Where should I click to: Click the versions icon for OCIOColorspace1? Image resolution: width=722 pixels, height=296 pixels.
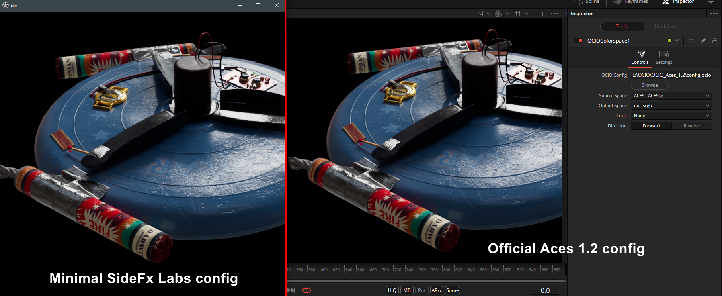[692, 41]
